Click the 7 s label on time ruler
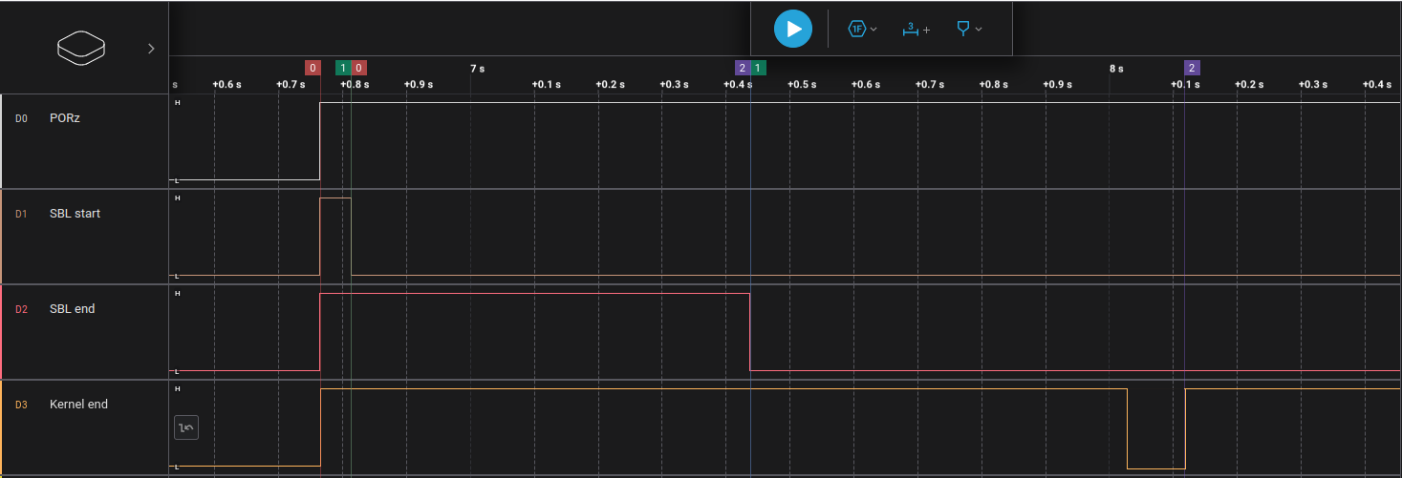This screenshot has width=1402, height=478. tap(477, 69)
